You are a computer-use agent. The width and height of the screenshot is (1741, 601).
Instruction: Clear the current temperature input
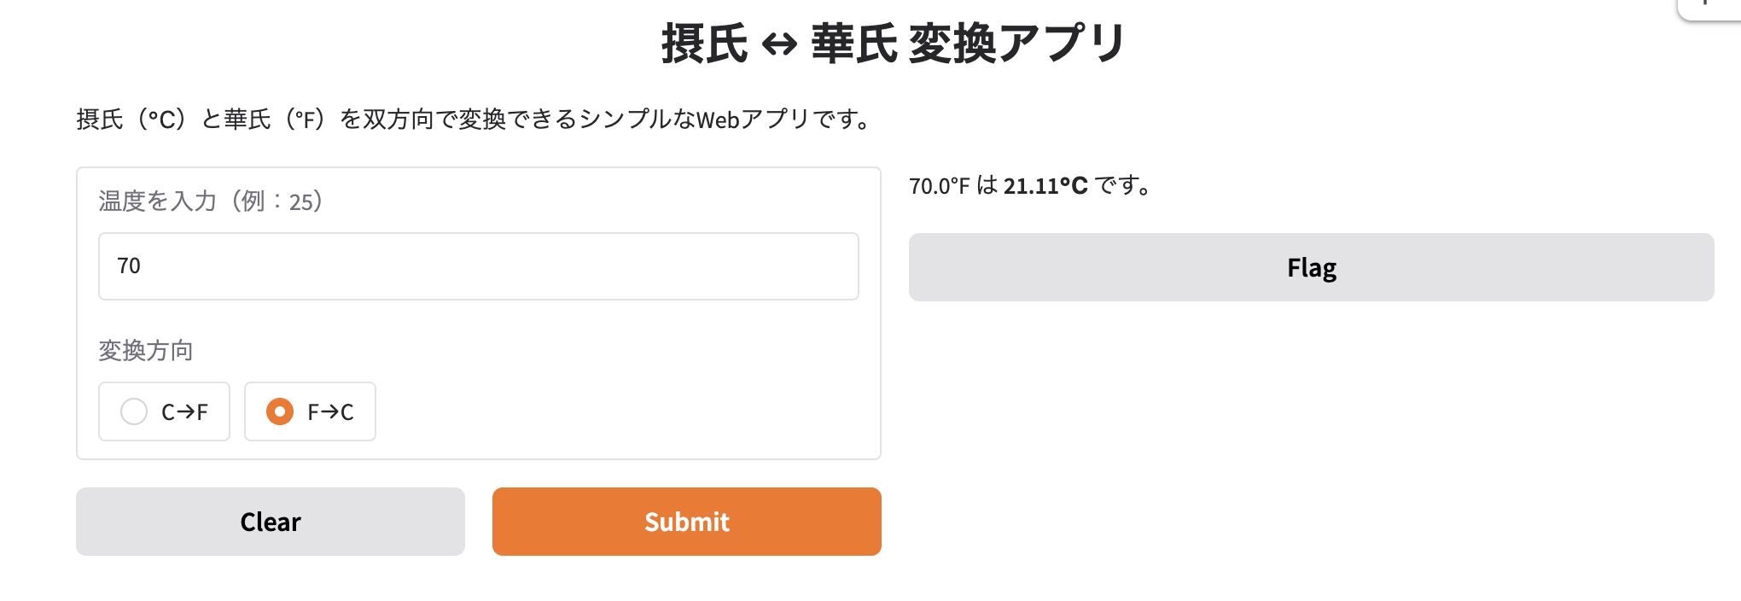270,521
